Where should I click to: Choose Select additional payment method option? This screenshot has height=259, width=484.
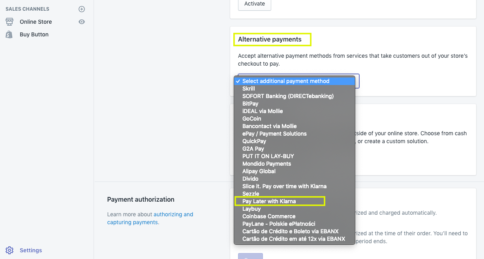(295, 81)
